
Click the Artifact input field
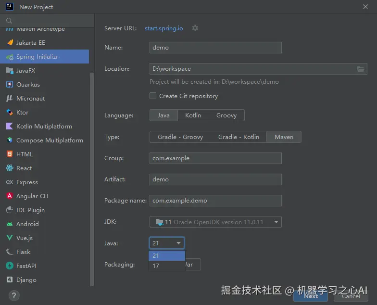click(215, 179)
